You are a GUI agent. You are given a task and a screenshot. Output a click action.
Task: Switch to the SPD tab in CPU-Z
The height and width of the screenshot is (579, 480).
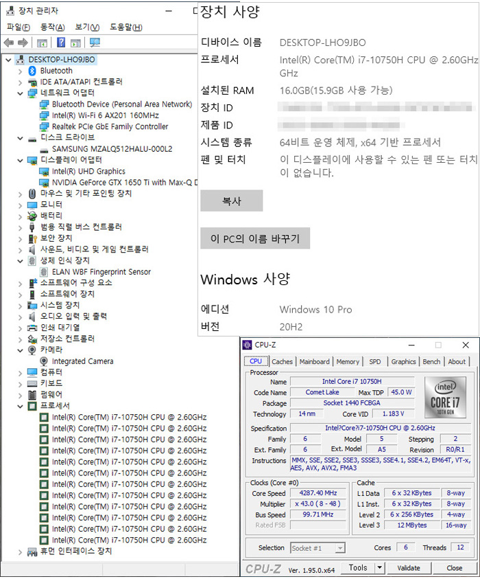tap(375, 362)
